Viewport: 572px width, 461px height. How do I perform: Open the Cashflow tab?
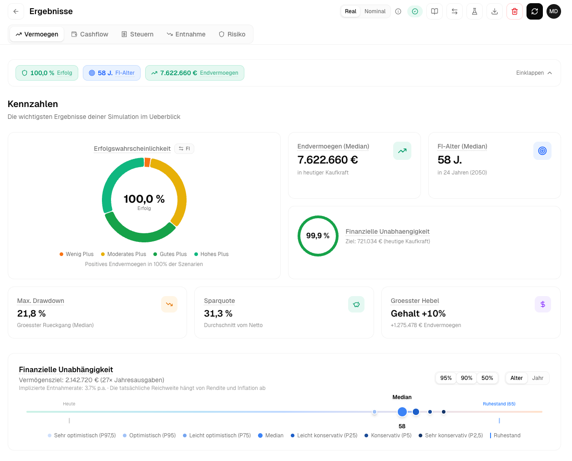(90, 34)
